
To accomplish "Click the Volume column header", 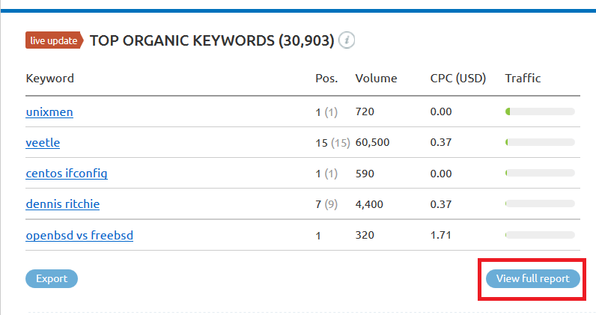I will (377, 79).
